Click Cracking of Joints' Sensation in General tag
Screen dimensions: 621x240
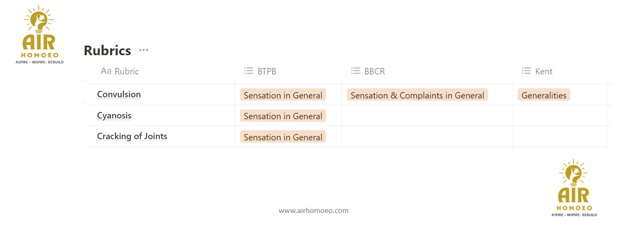(x=282, y=137)
